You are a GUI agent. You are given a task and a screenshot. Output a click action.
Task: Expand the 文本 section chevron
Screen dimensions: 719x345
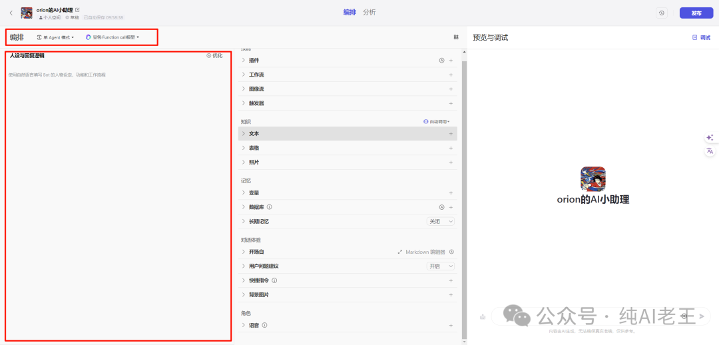click(244, 133)
